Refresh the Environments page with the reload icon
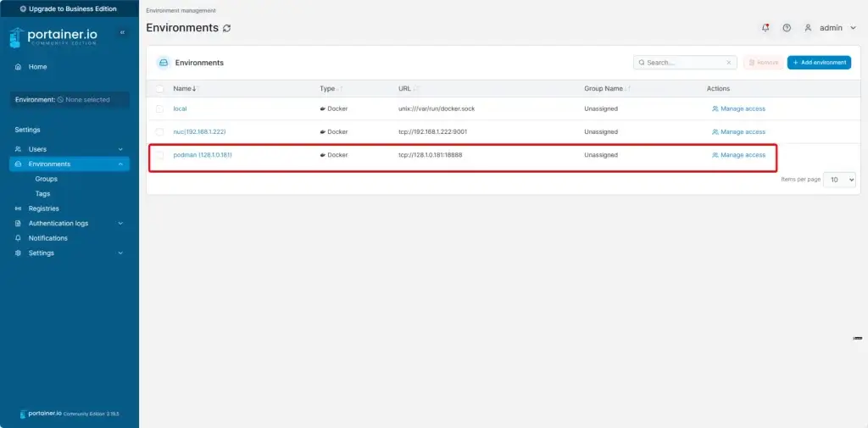868x428 pixels. (x=227, y=28)
